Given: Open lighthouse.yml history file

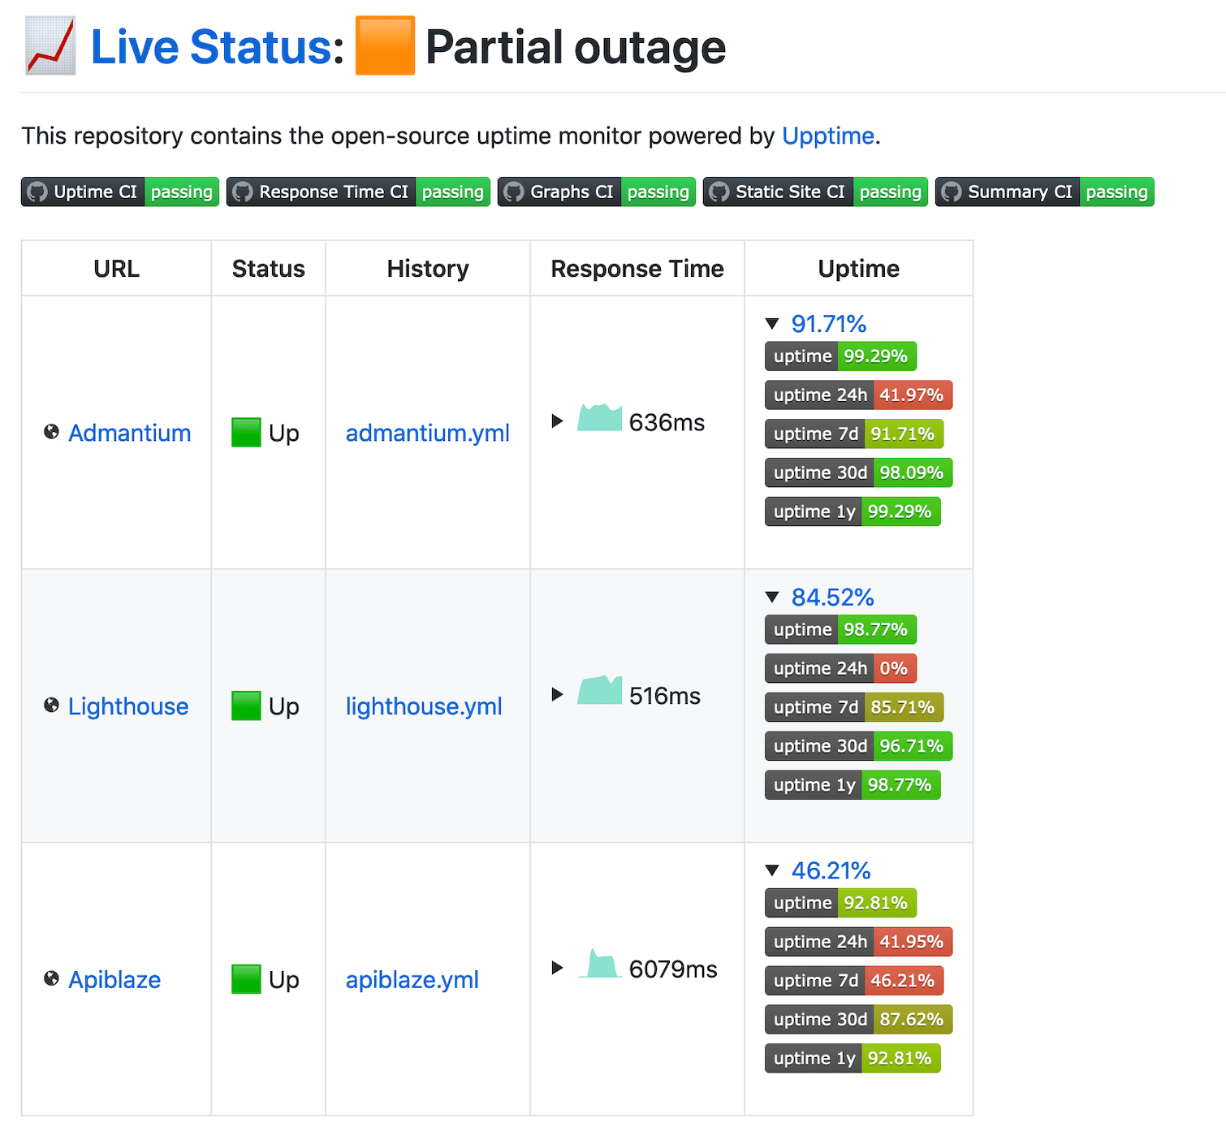Looking at the screenshot, I should [424, 706].
